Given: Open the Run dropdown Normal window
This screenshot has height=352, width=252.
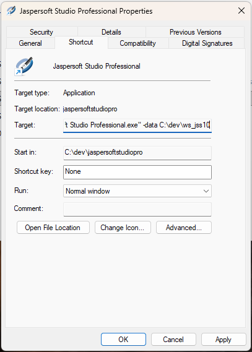Looking at the screenshot, I should [137, 191].
